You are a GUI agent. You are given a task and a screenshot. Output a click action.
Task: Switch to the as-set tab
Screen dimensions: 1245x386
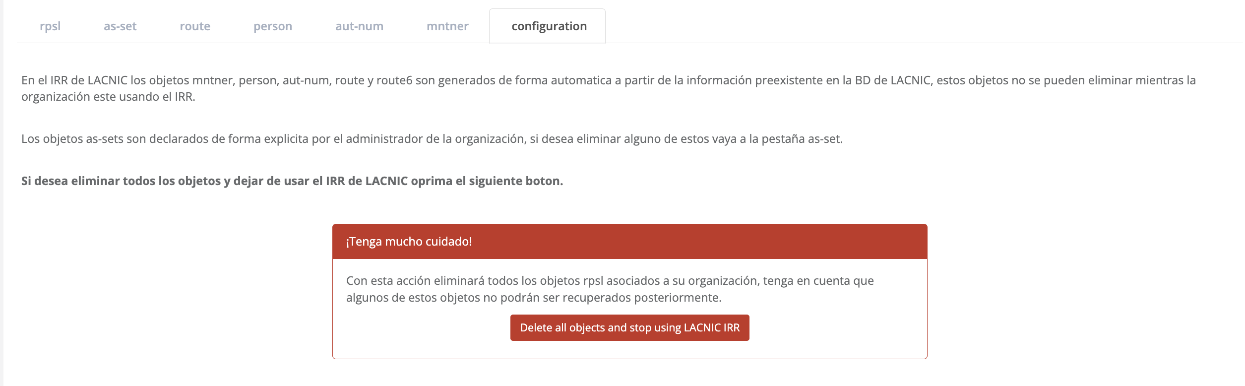[120, 26]
